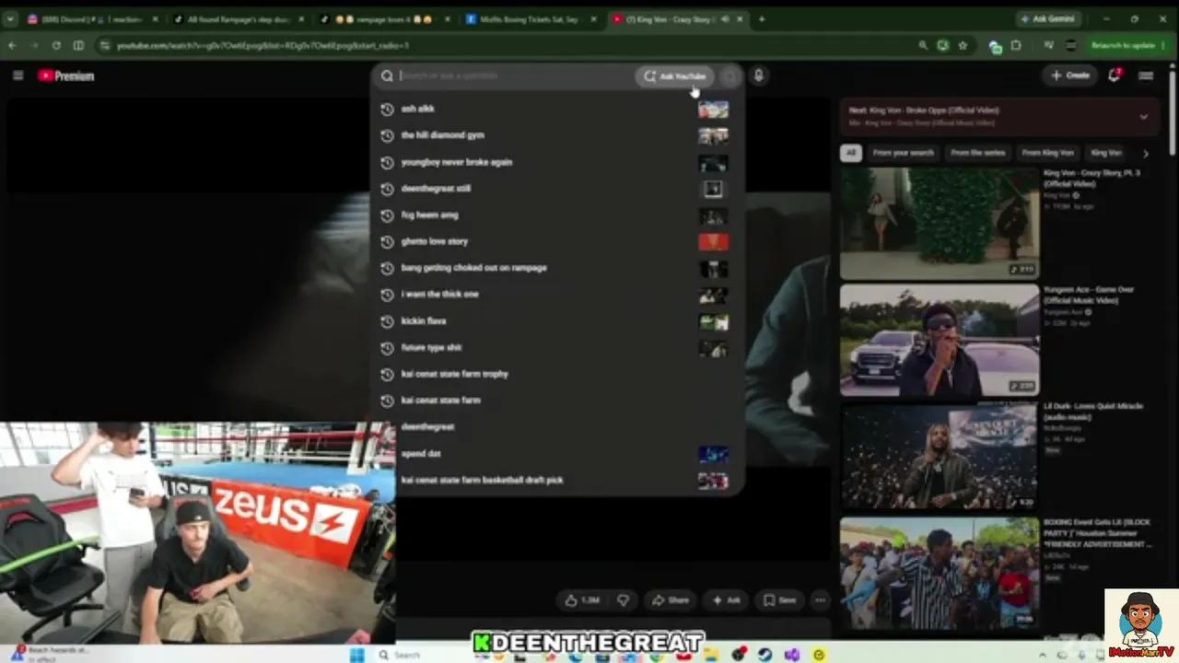Select the 'All' filter chip

tap(850, 153)
